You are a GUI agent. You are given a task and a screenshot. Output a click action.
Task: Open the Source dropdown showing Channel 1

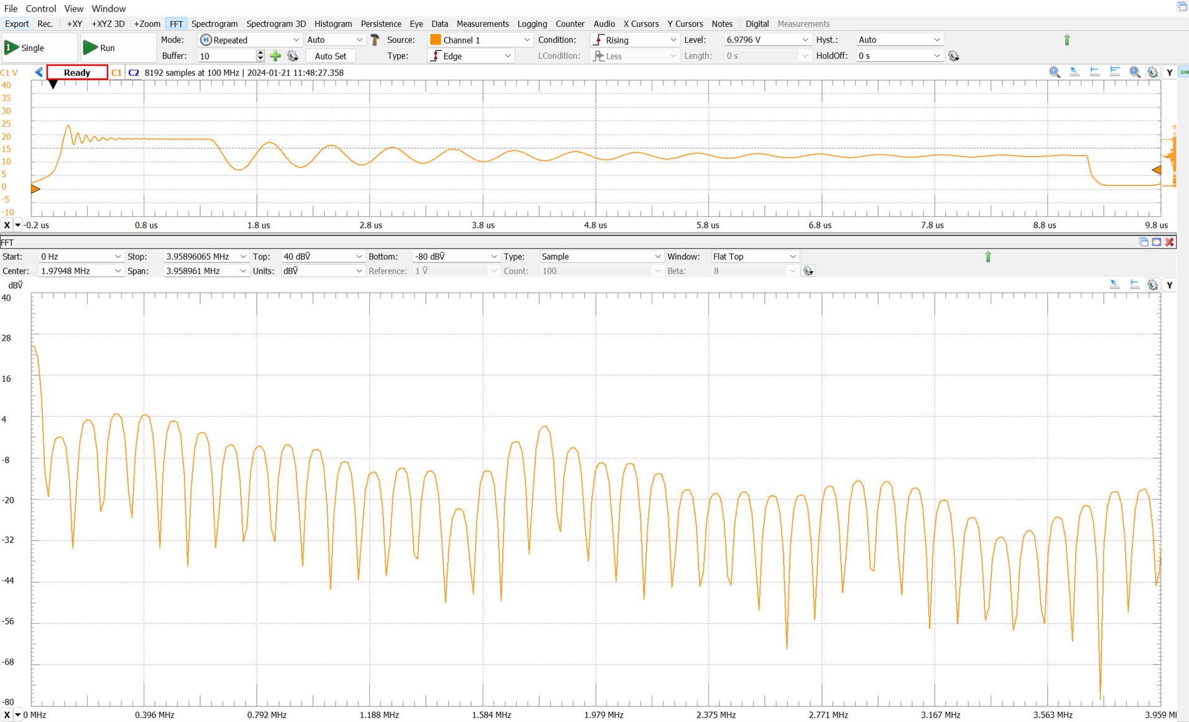pos(479,40)
